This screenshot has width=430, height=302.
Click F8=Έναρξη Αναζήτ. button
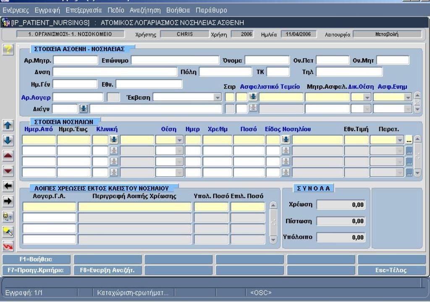107,270
